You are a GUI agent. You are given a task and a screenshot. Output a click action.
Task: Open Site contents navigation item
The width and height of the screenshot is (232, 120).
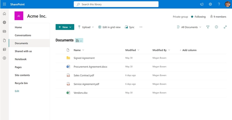(22, 75)
